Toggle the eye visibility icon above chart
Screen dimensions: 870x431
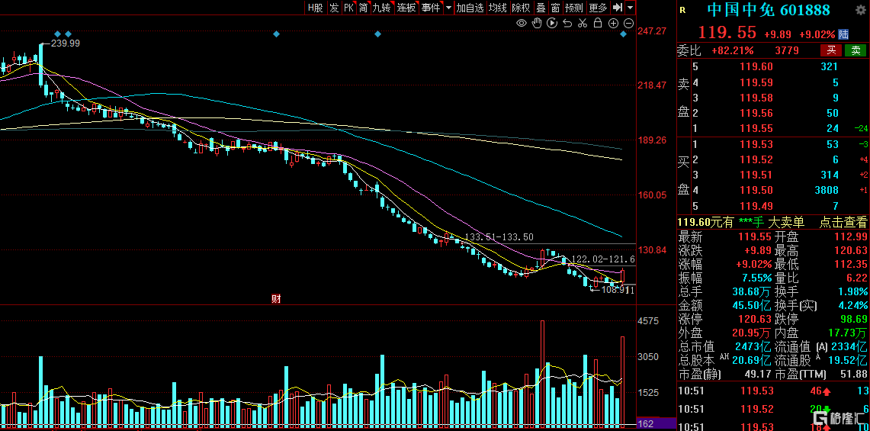pyautogui.click(x=522, y=23)
